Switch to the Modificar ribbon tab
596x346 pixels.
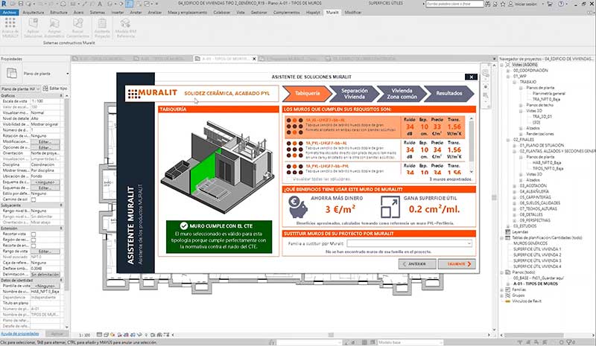tap(353, 13)
